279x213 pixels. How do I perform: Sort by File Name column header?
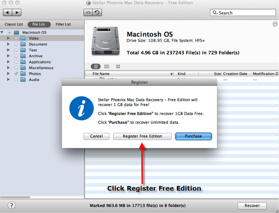pos(130,74)
